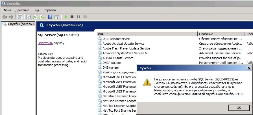Open the Вид menu
The image size is (253, 115).
pos(36,10)
